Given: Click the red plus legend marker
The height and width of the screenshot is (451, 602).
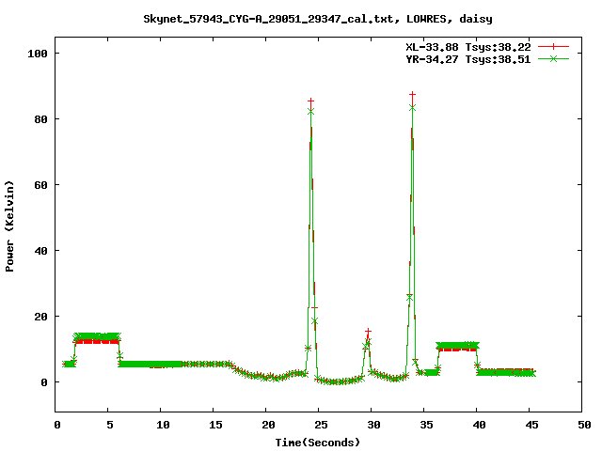Looking at the screenshot, I should 553,47.
